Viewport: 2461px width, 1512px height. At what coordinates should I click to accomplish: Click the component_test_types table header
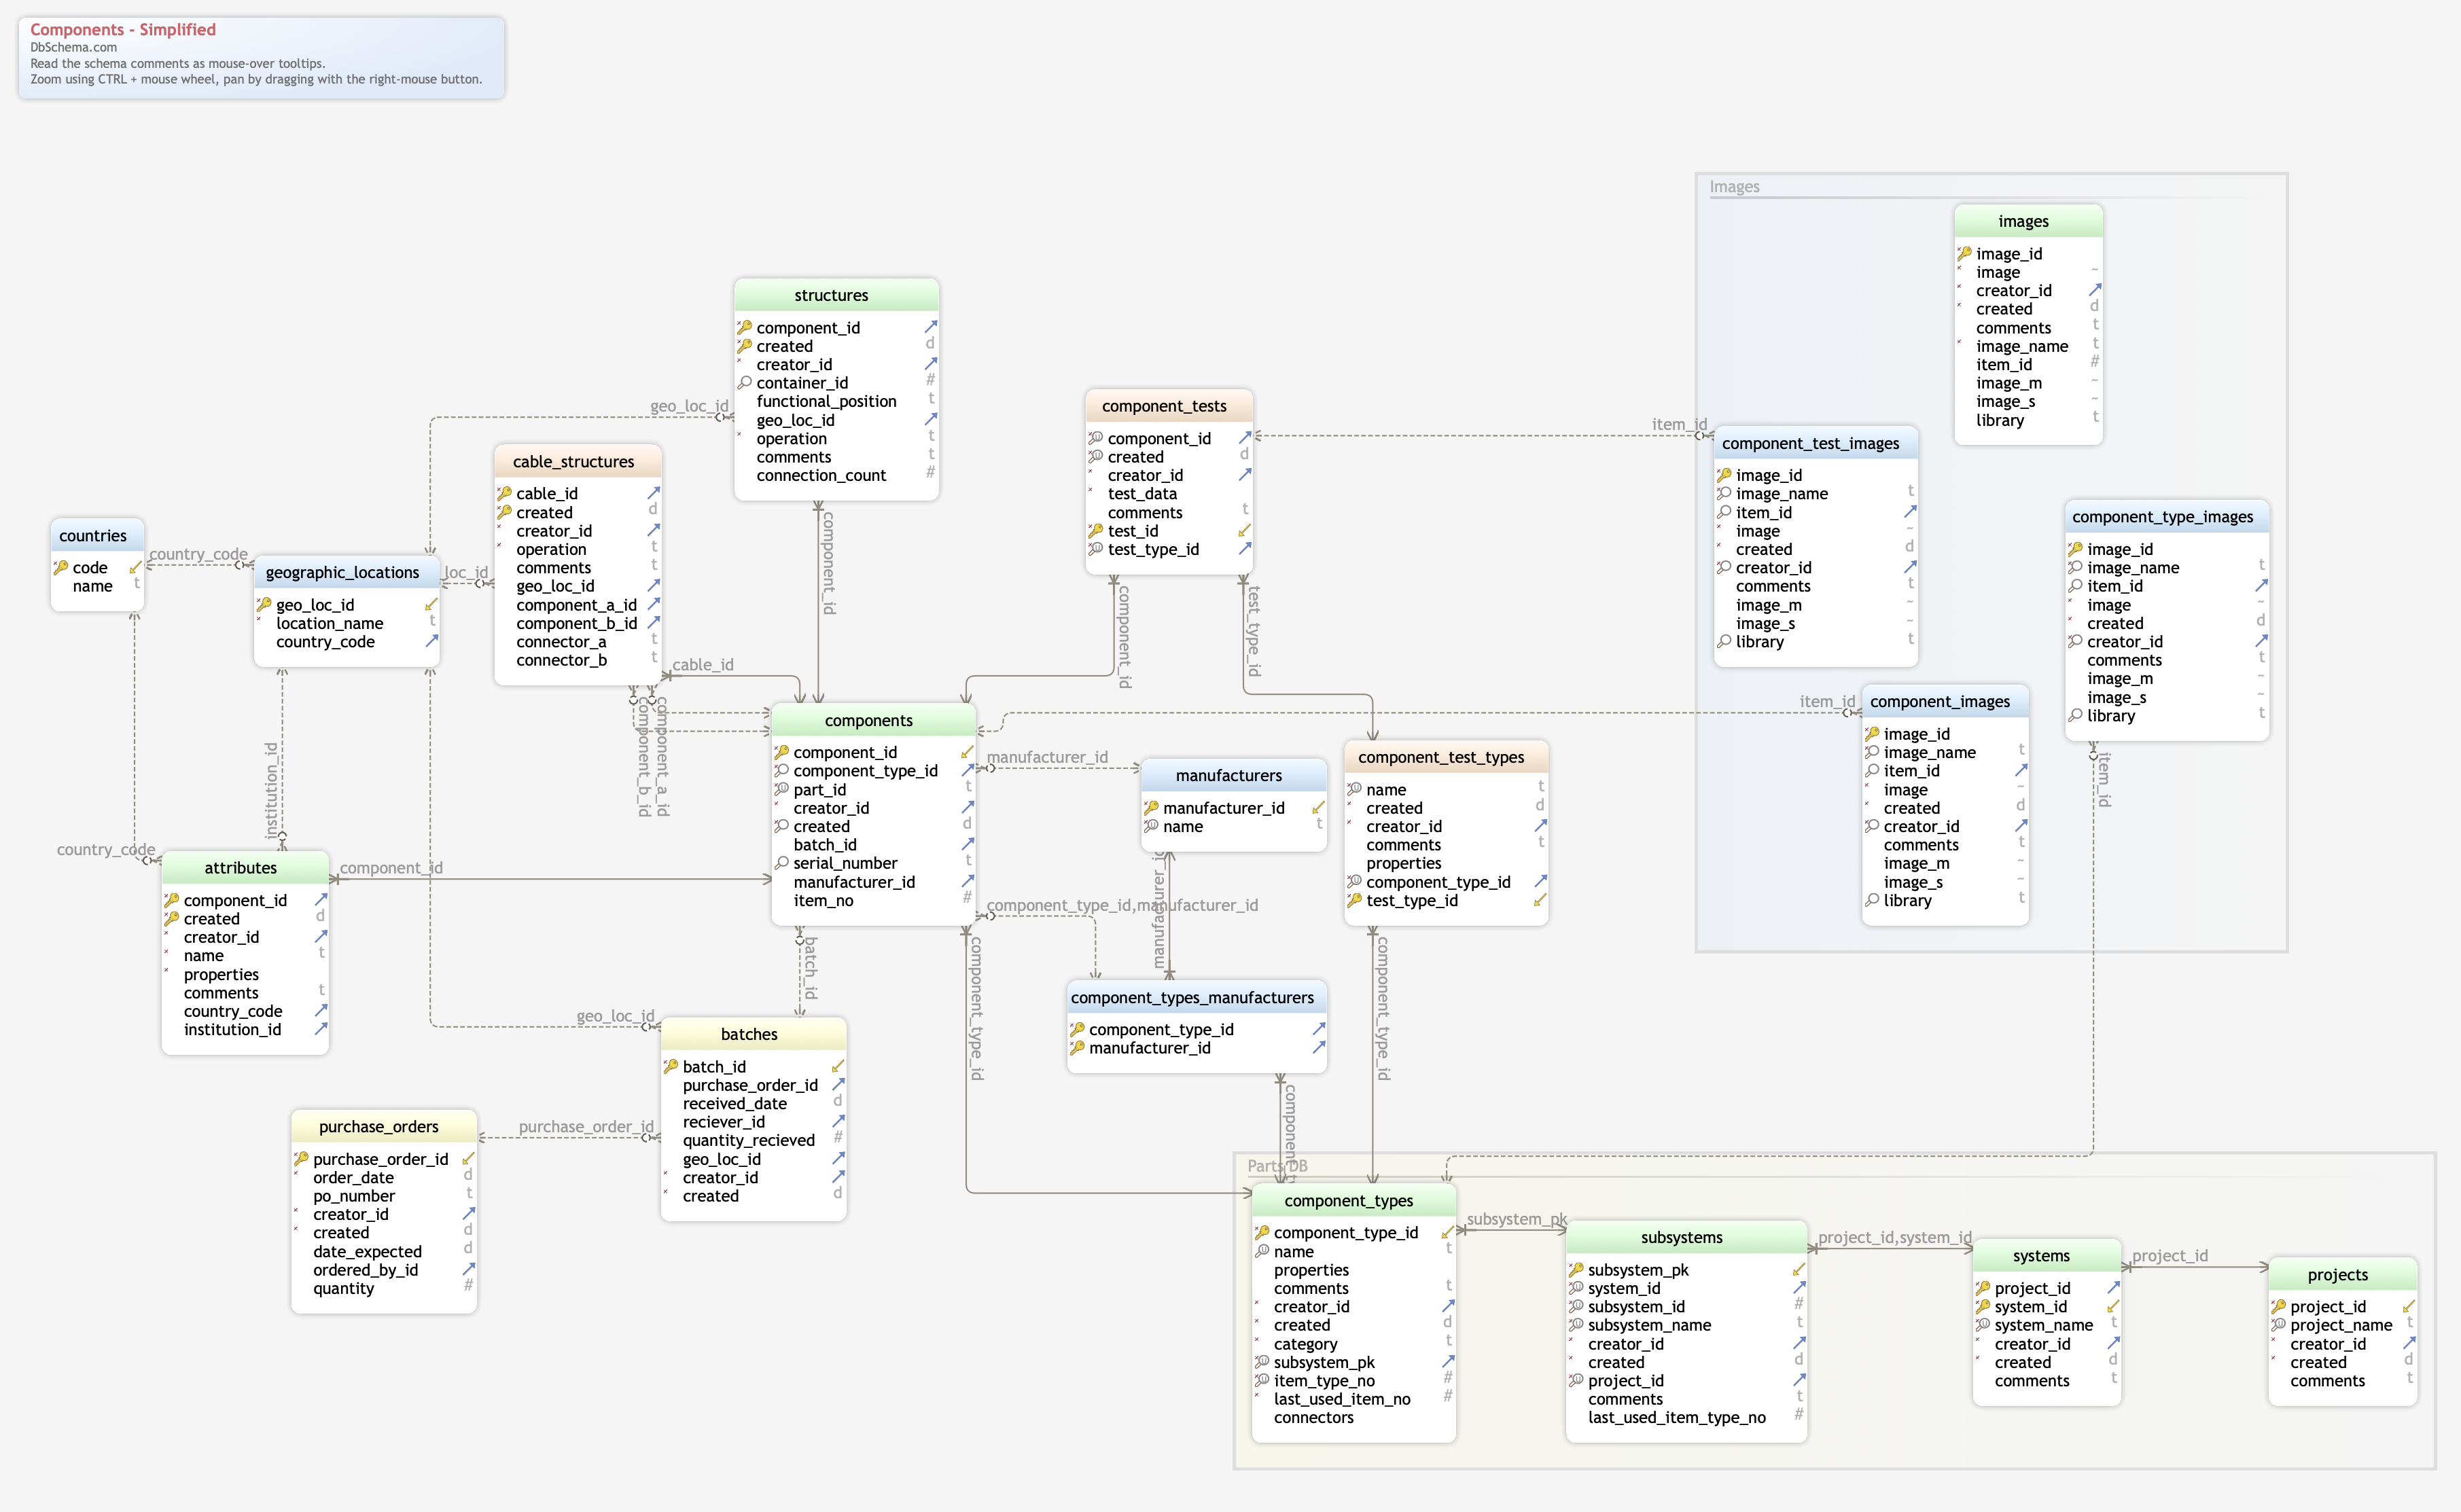1445,757
